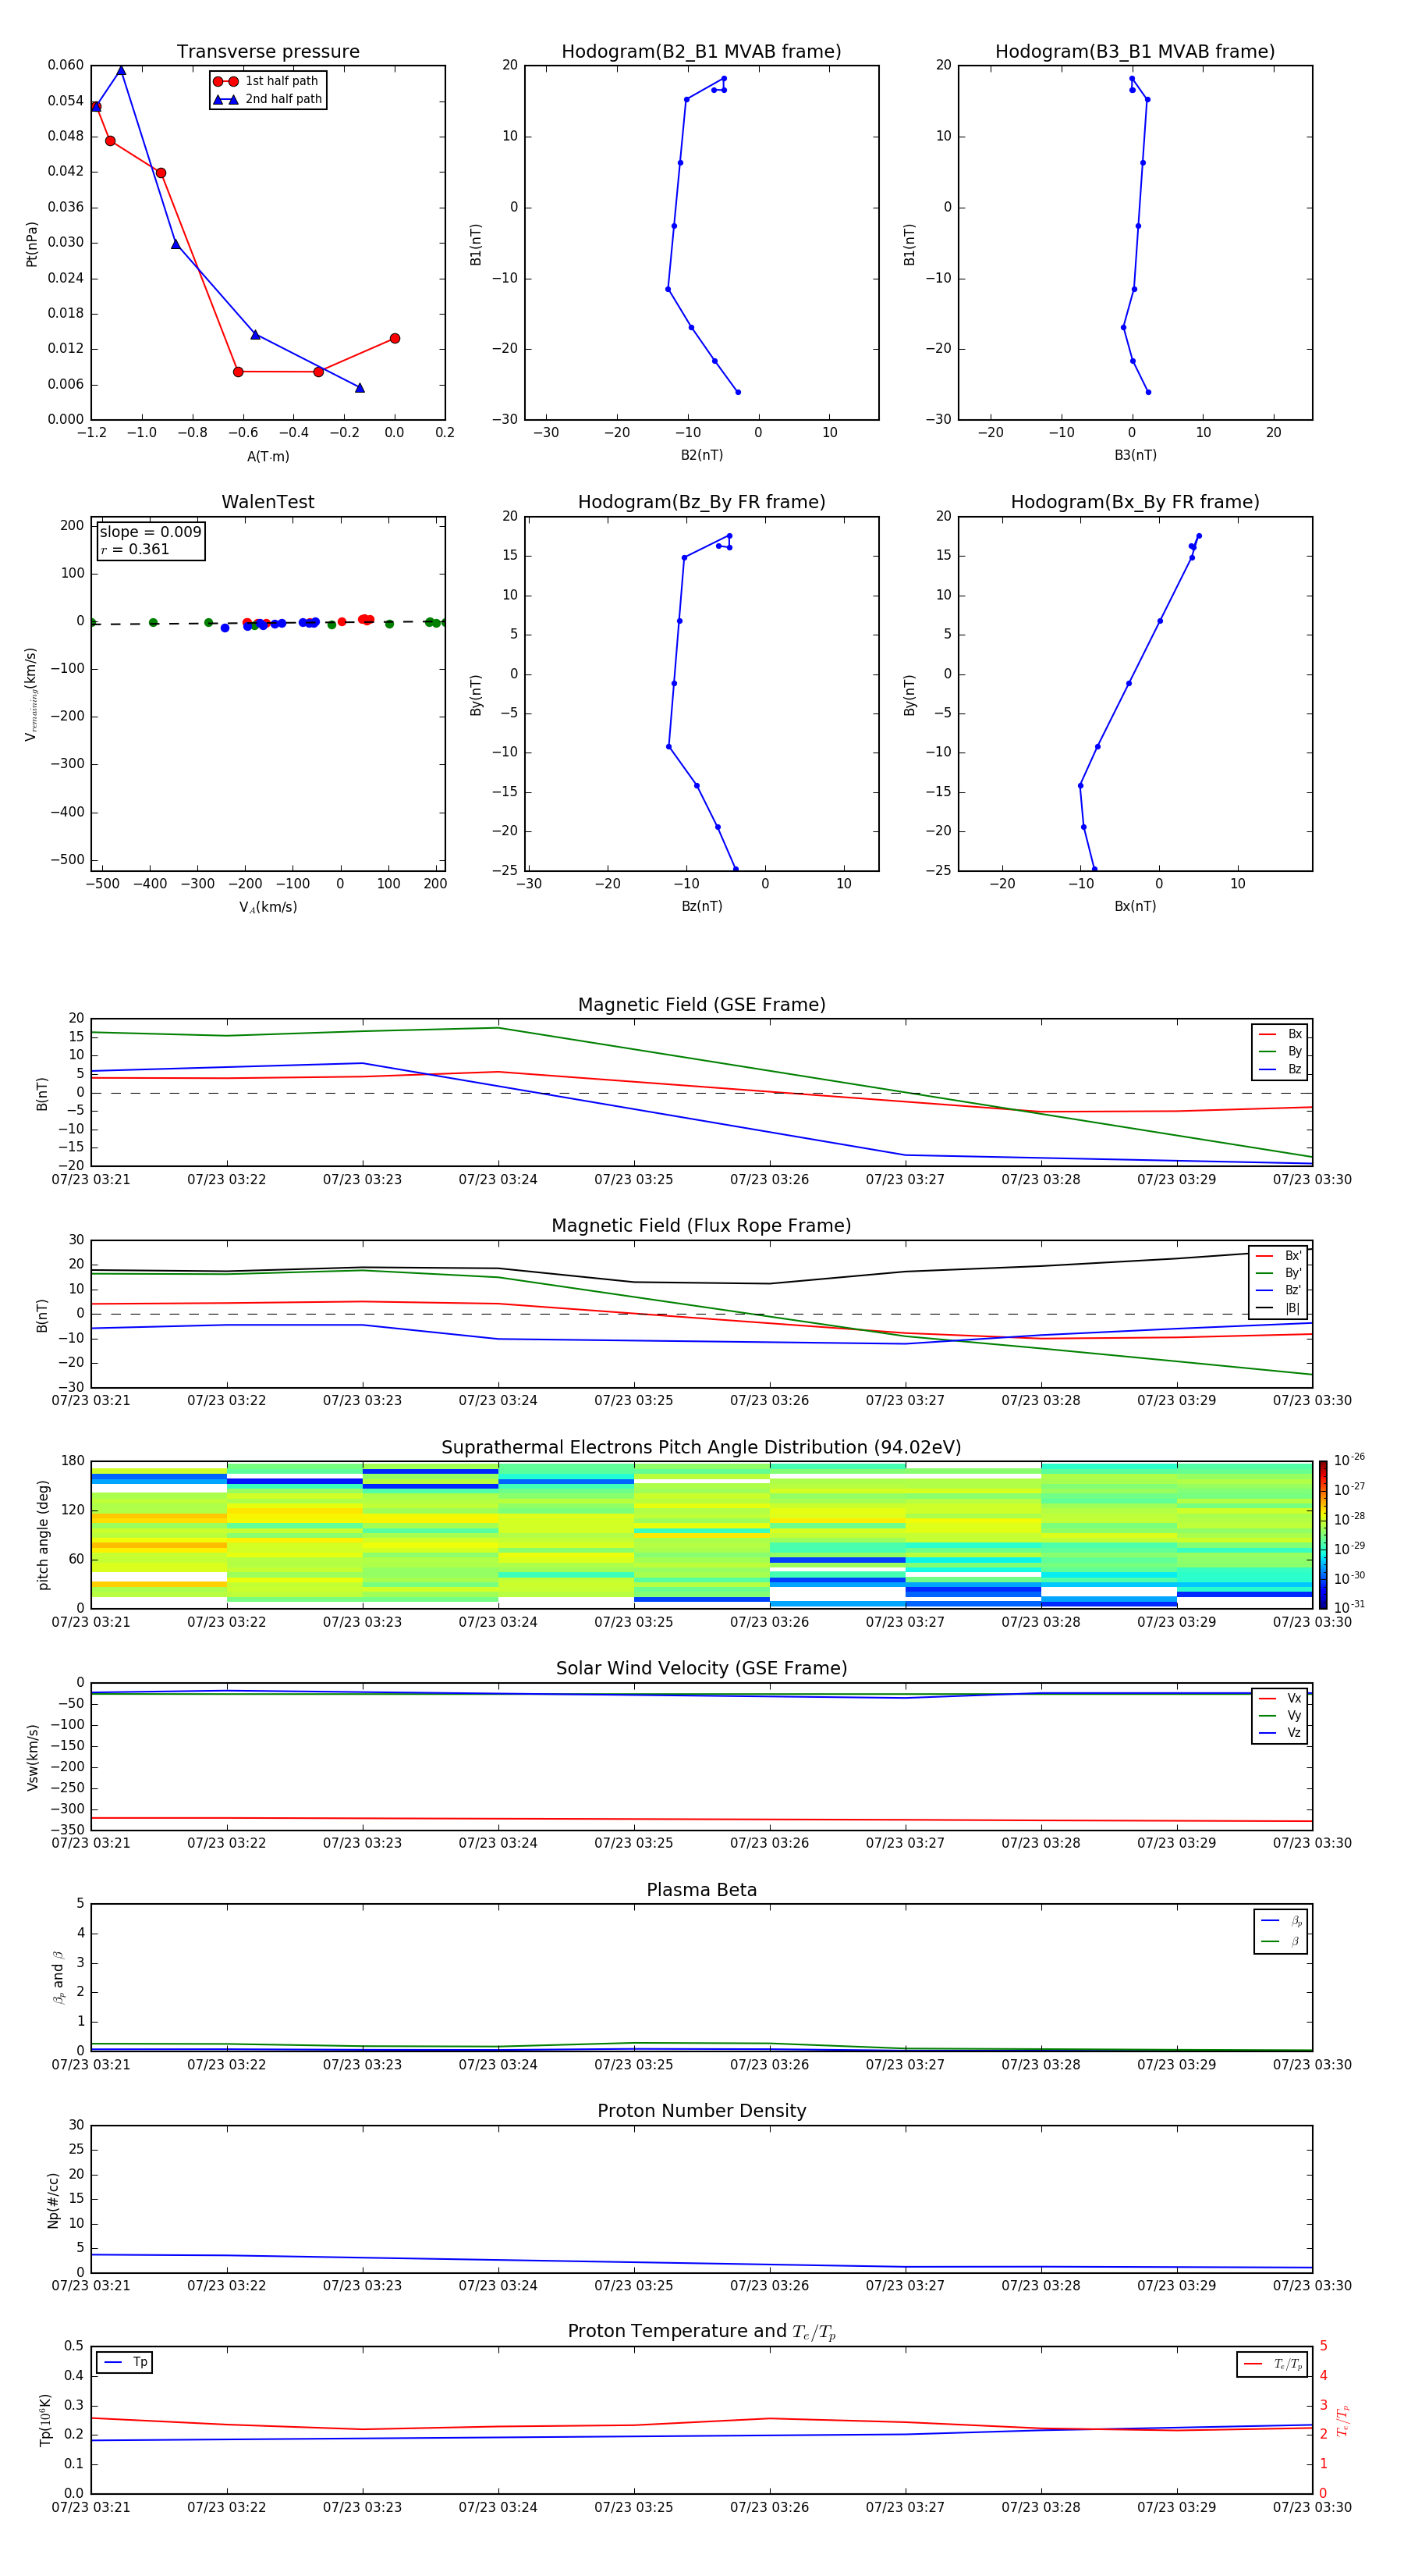Click the "Proton Temperature and Te/Tp" title
Screen dimensions: 1404x2576
[x=701, y=2332]
